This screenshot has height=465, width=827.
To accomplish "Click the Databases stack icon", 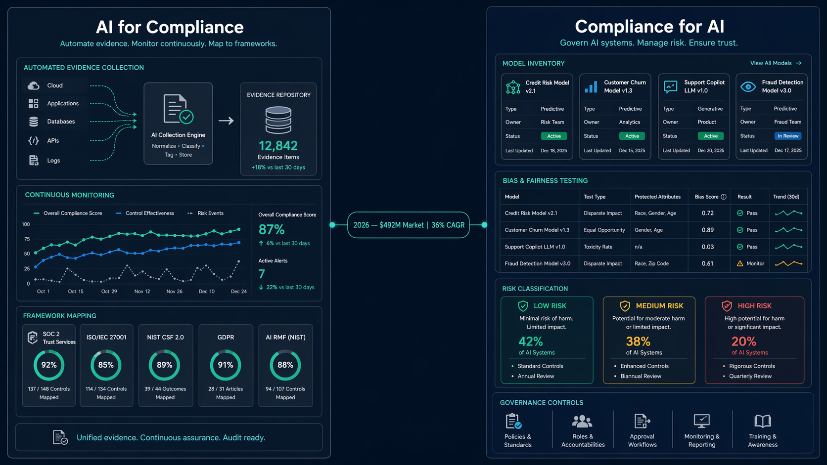I will tap(33, 122).
